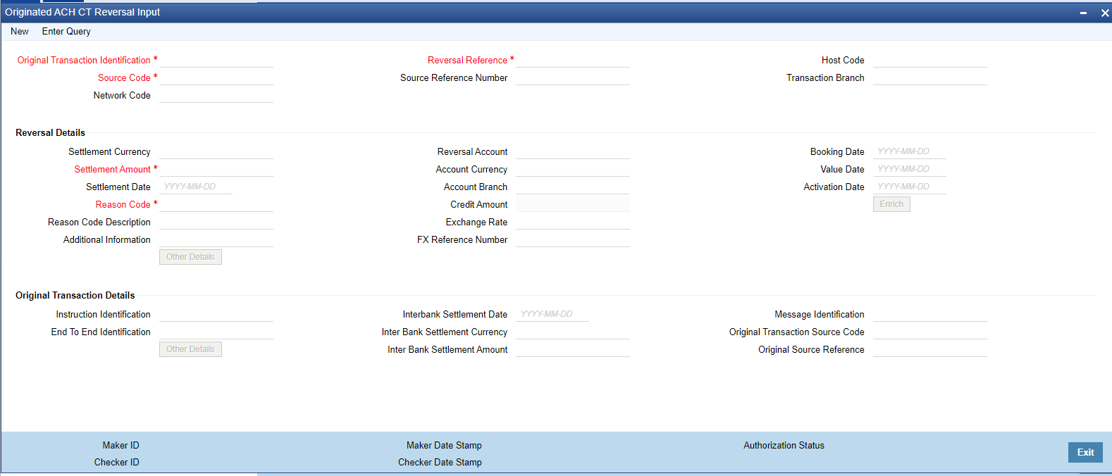
Task: Click the Account Currency field
Action: coord(573,169)
